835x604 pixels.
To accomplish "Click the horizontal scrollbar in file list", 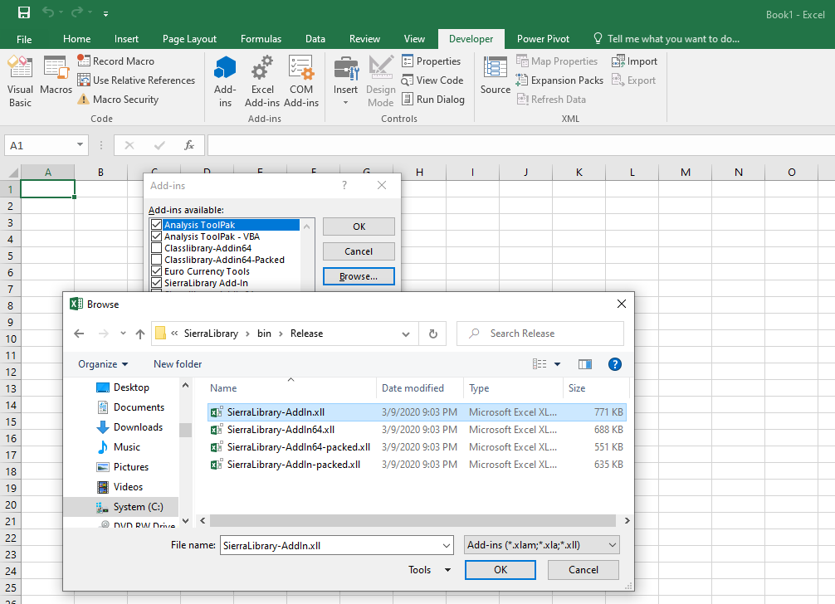I will click(413, 520).
